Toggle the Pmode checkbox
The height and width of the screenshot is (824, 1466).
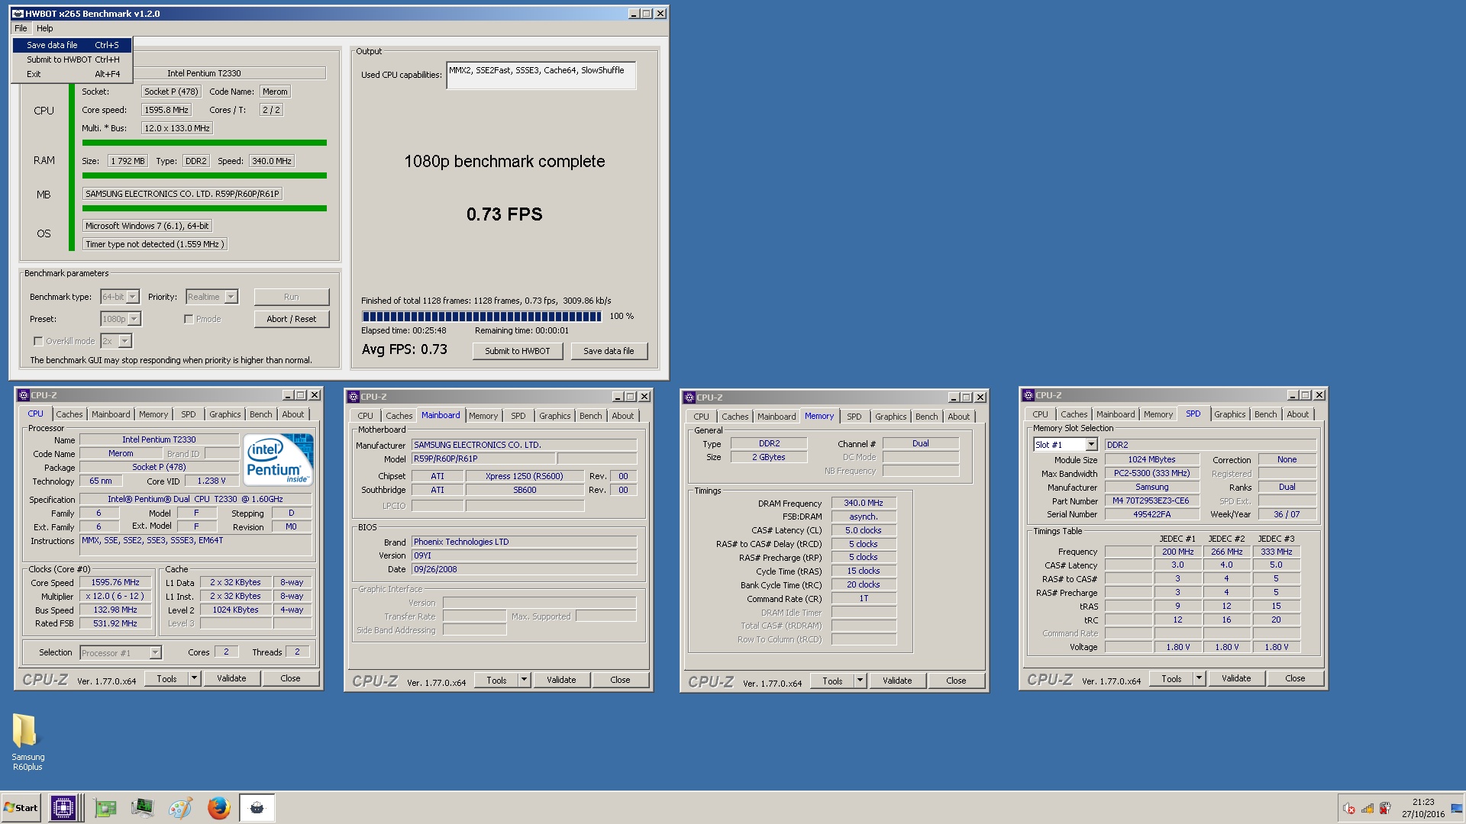coord(189,319)
